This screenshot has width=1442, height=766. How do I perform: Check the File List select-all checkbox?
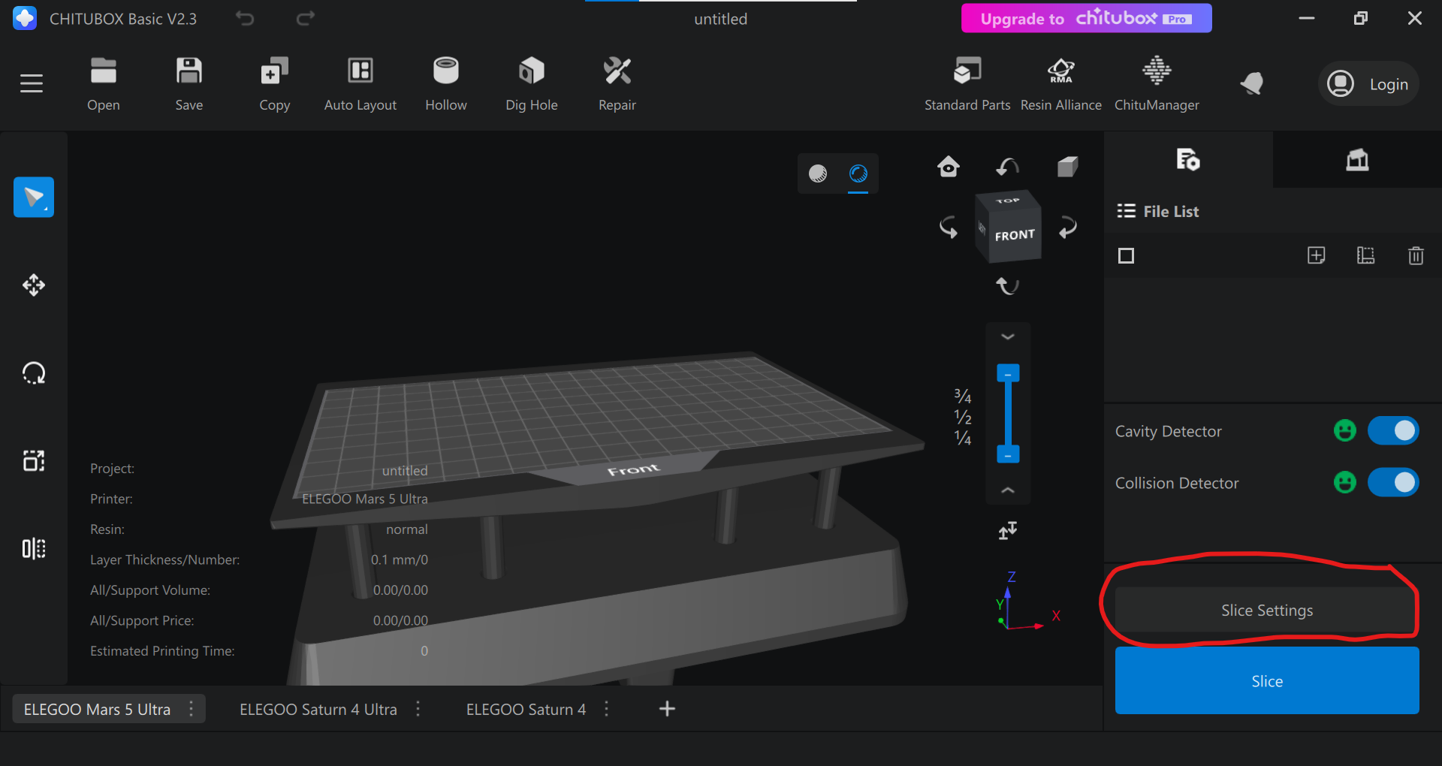(1126, 256)
